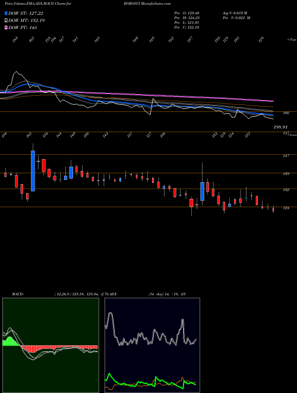This screenshot has height=393, width=297.
Task: Click the blue DOW ST legend swatch
Action: tap(7, 14)
